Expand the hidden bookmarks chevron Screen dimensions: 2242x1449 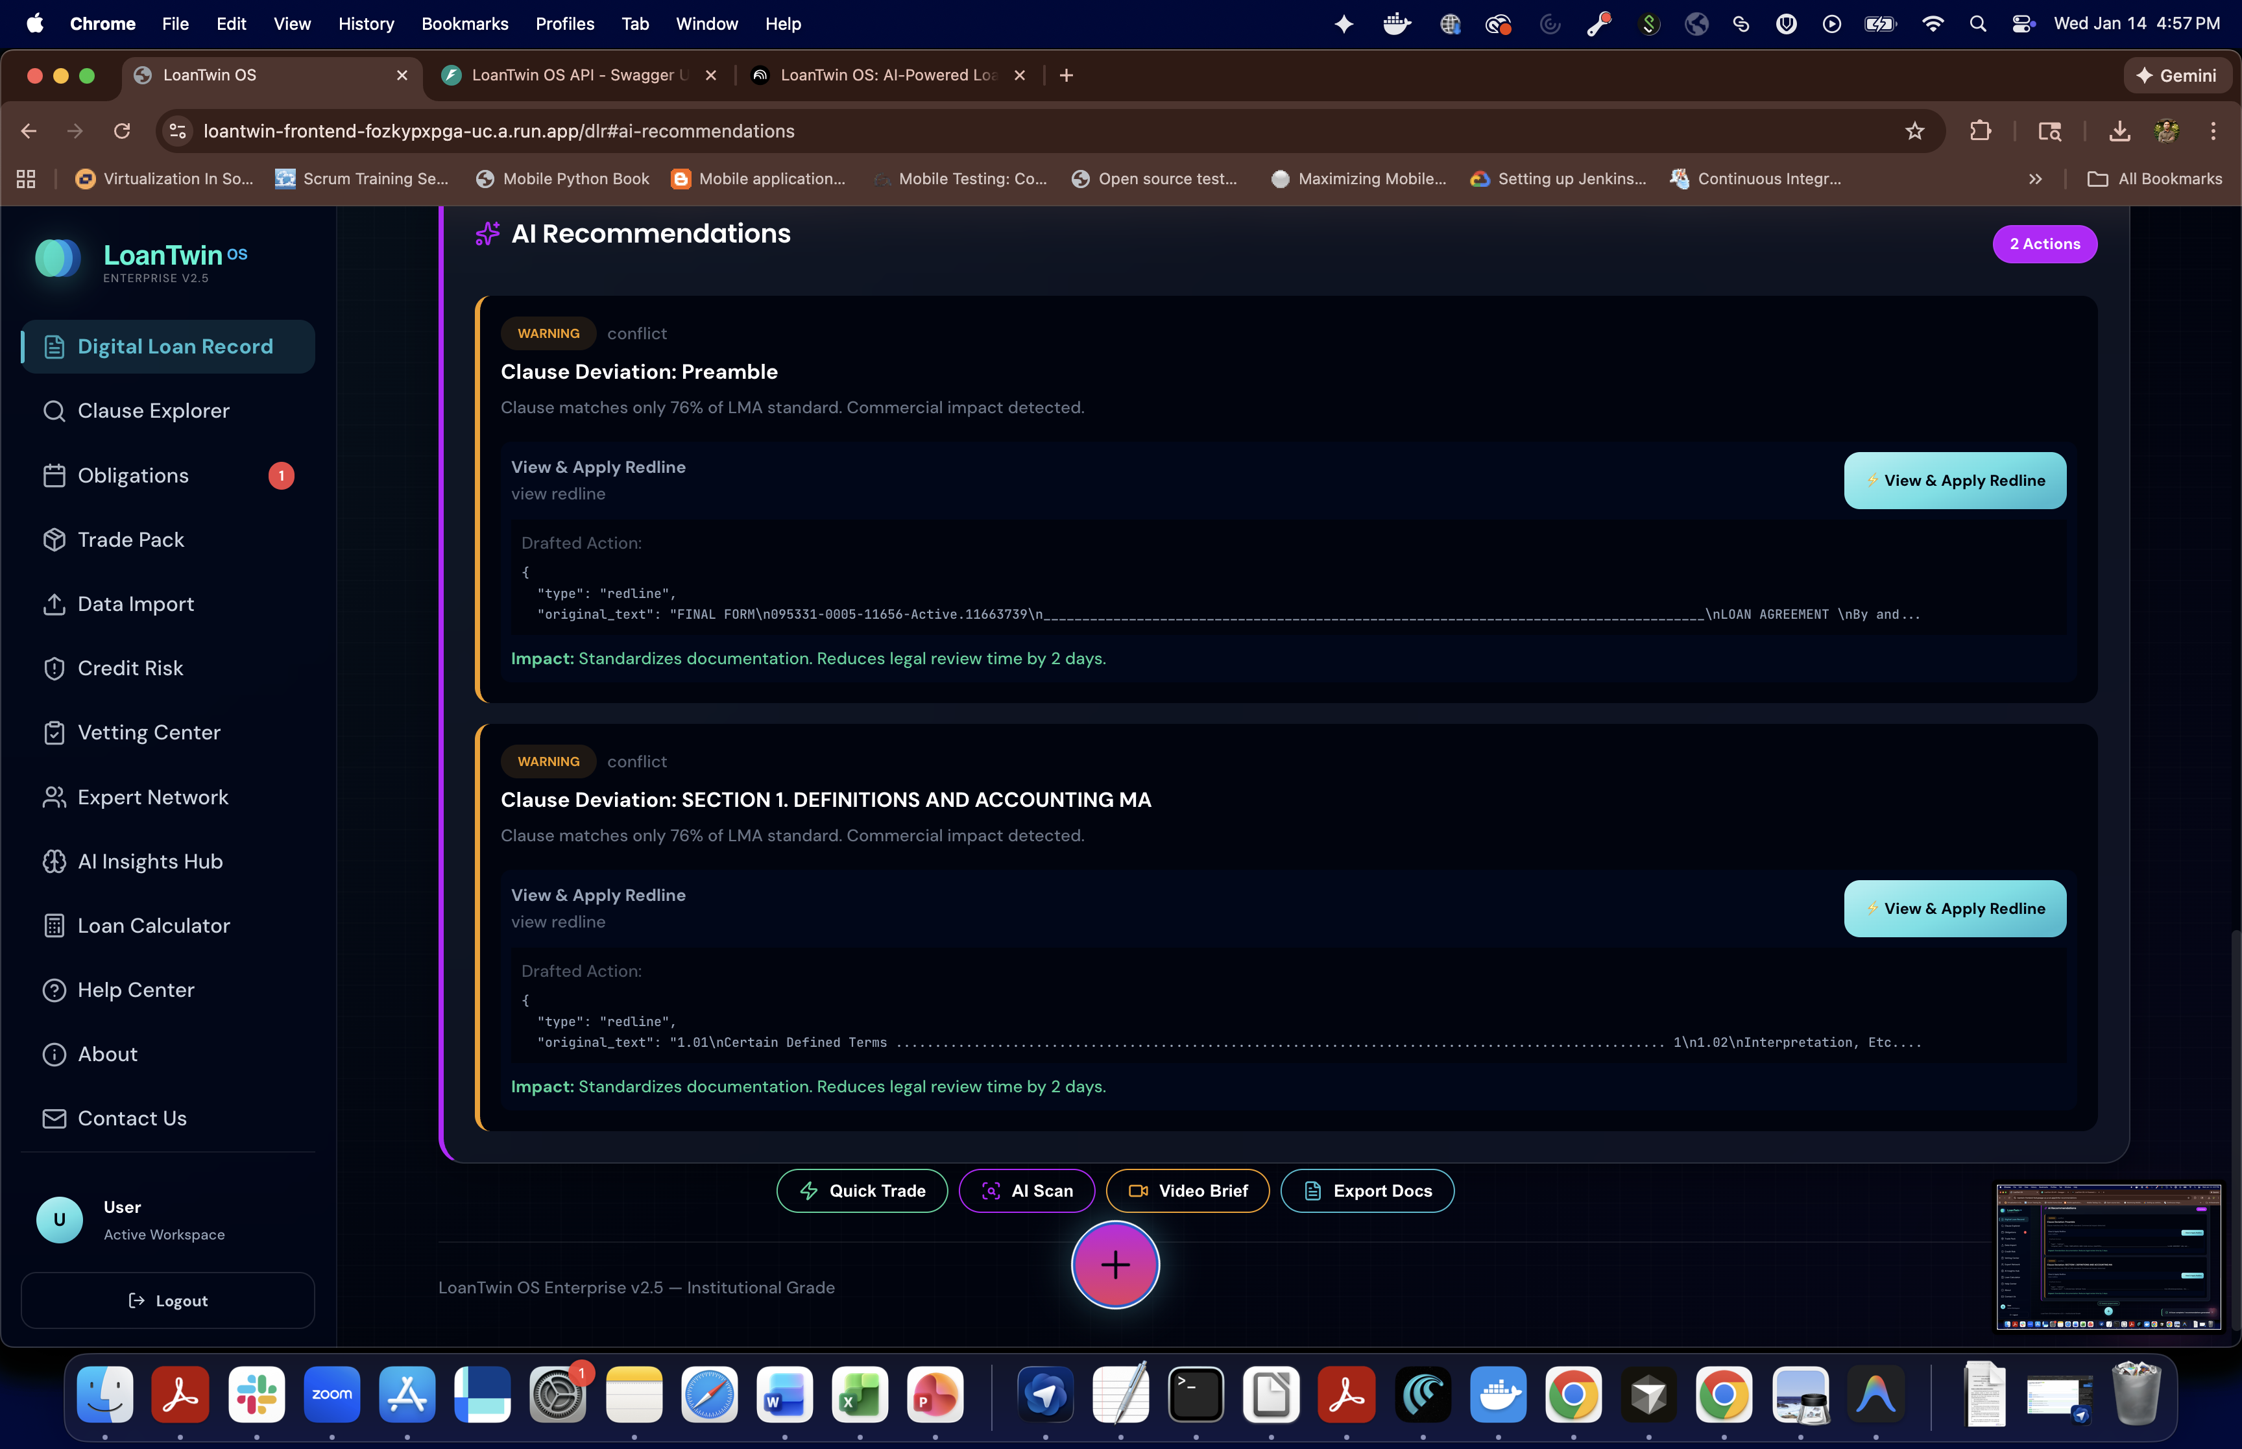2035,179
